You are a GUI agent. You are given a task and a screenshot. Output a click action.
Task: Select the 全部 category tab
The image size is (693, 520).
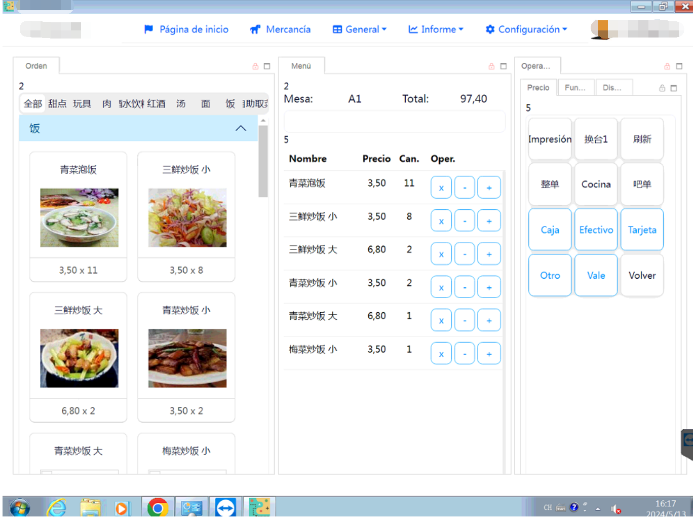33,104
